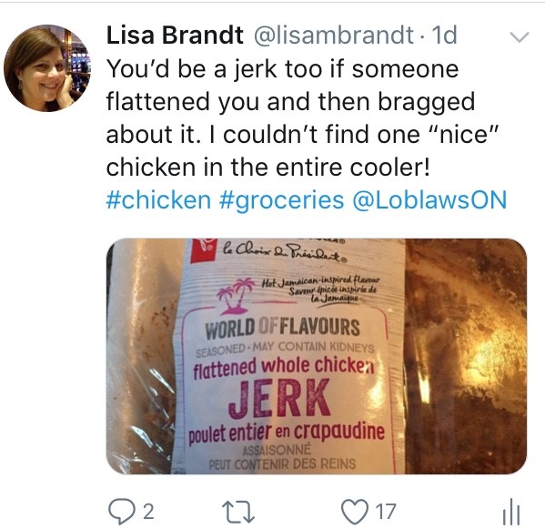
Task: Click the JERK label in the photo
Action: (279, 398)
